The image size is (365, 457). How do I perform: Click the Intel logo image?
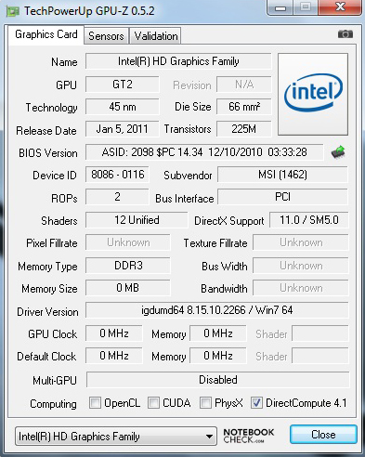pyautogui.click(x=313, y=94)
